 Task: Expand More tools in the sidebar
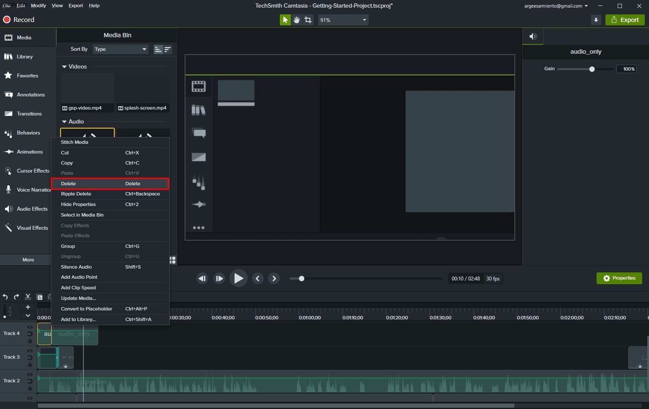(x=25, y=260)
